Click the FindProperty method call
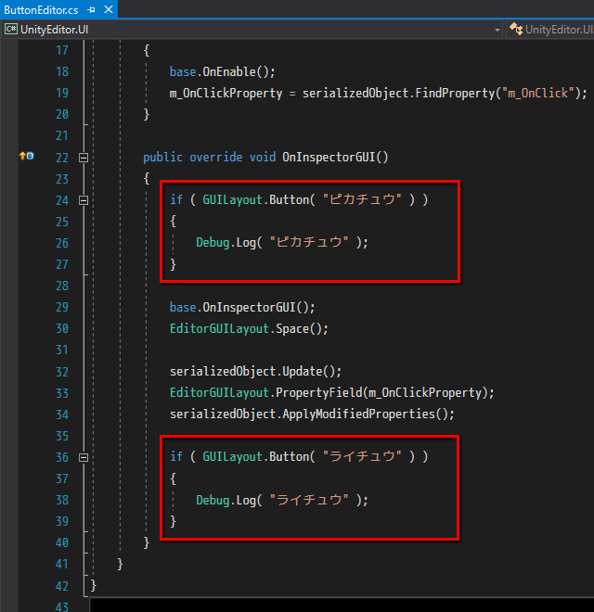This screenshot has width=594, height=612. coord(455,94)
